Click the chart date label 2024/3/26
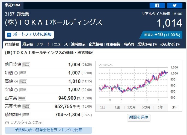187x135 pixels. click(106, 65)
